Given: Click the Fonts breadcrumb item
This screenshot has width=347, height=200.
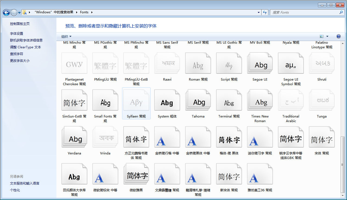Looking at the screenshot, I should point(84,12).
